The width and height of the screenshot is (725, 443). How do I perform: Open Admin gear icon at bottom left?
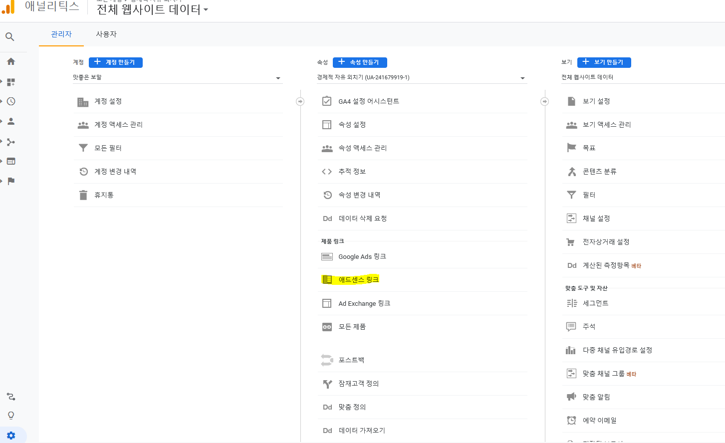pos(11,436)
